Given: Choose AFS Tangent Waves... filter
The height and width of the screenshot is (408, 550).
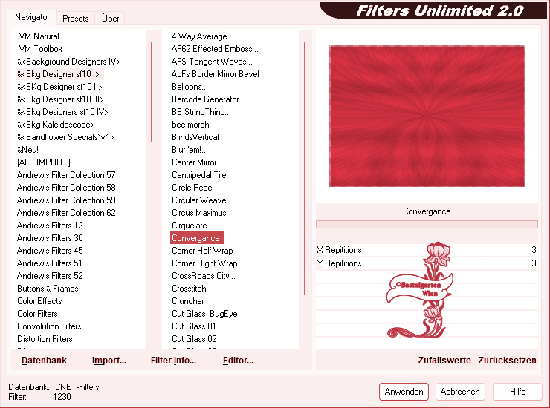Looking at the screenshot, I should [212, 62].
